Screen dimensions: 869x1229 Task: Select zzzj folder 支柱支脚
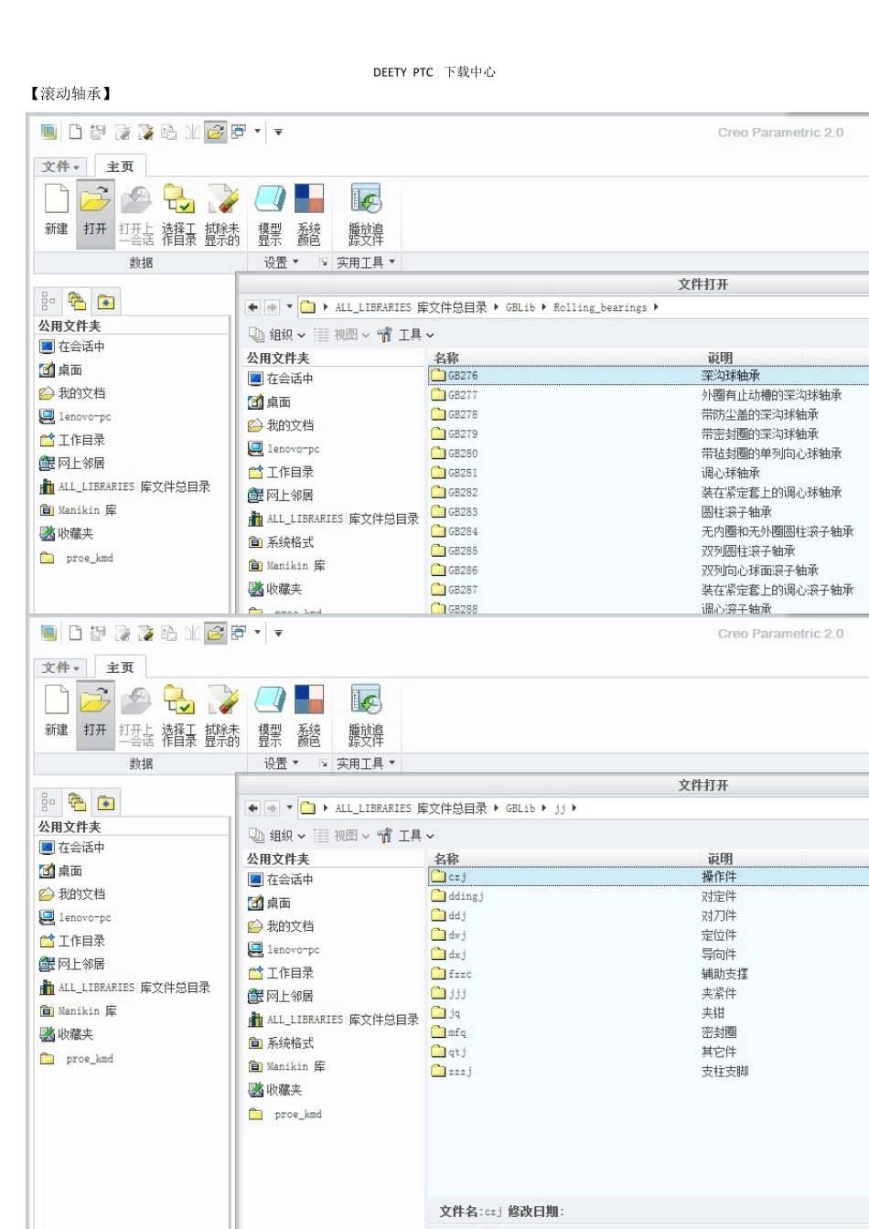point(649,1071)
